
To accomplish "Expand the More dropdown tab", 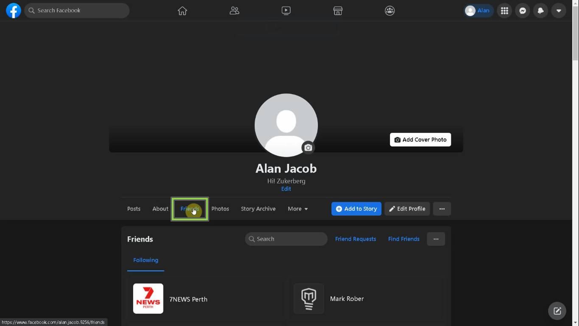I will (x=298, y=209).
